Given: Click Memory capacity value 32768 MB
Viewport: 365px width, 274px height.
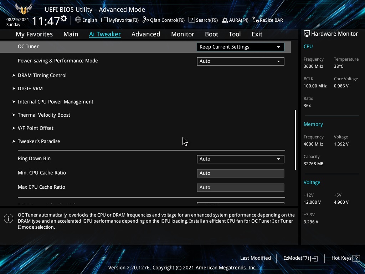Looking at the screenshot, I should [314, 164].
